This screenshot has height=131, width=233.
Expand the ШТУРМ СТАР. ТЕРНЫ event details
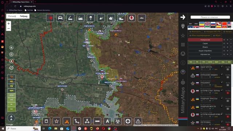click(x=222, y=90)
